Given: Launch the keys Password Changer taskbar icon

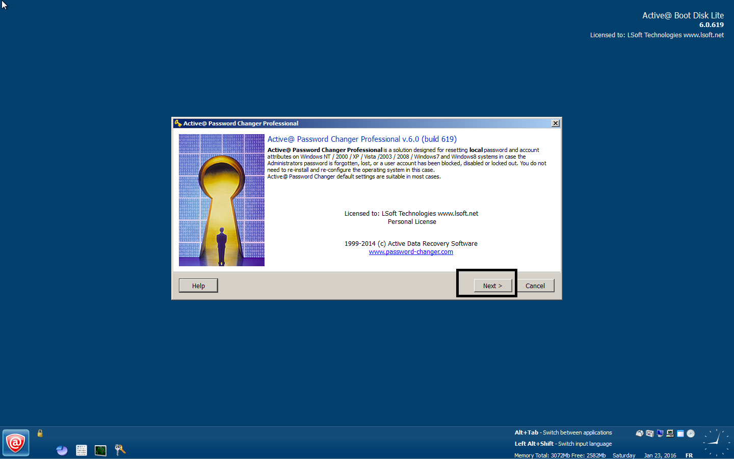Looking at the screenshot, I should 120,450.
